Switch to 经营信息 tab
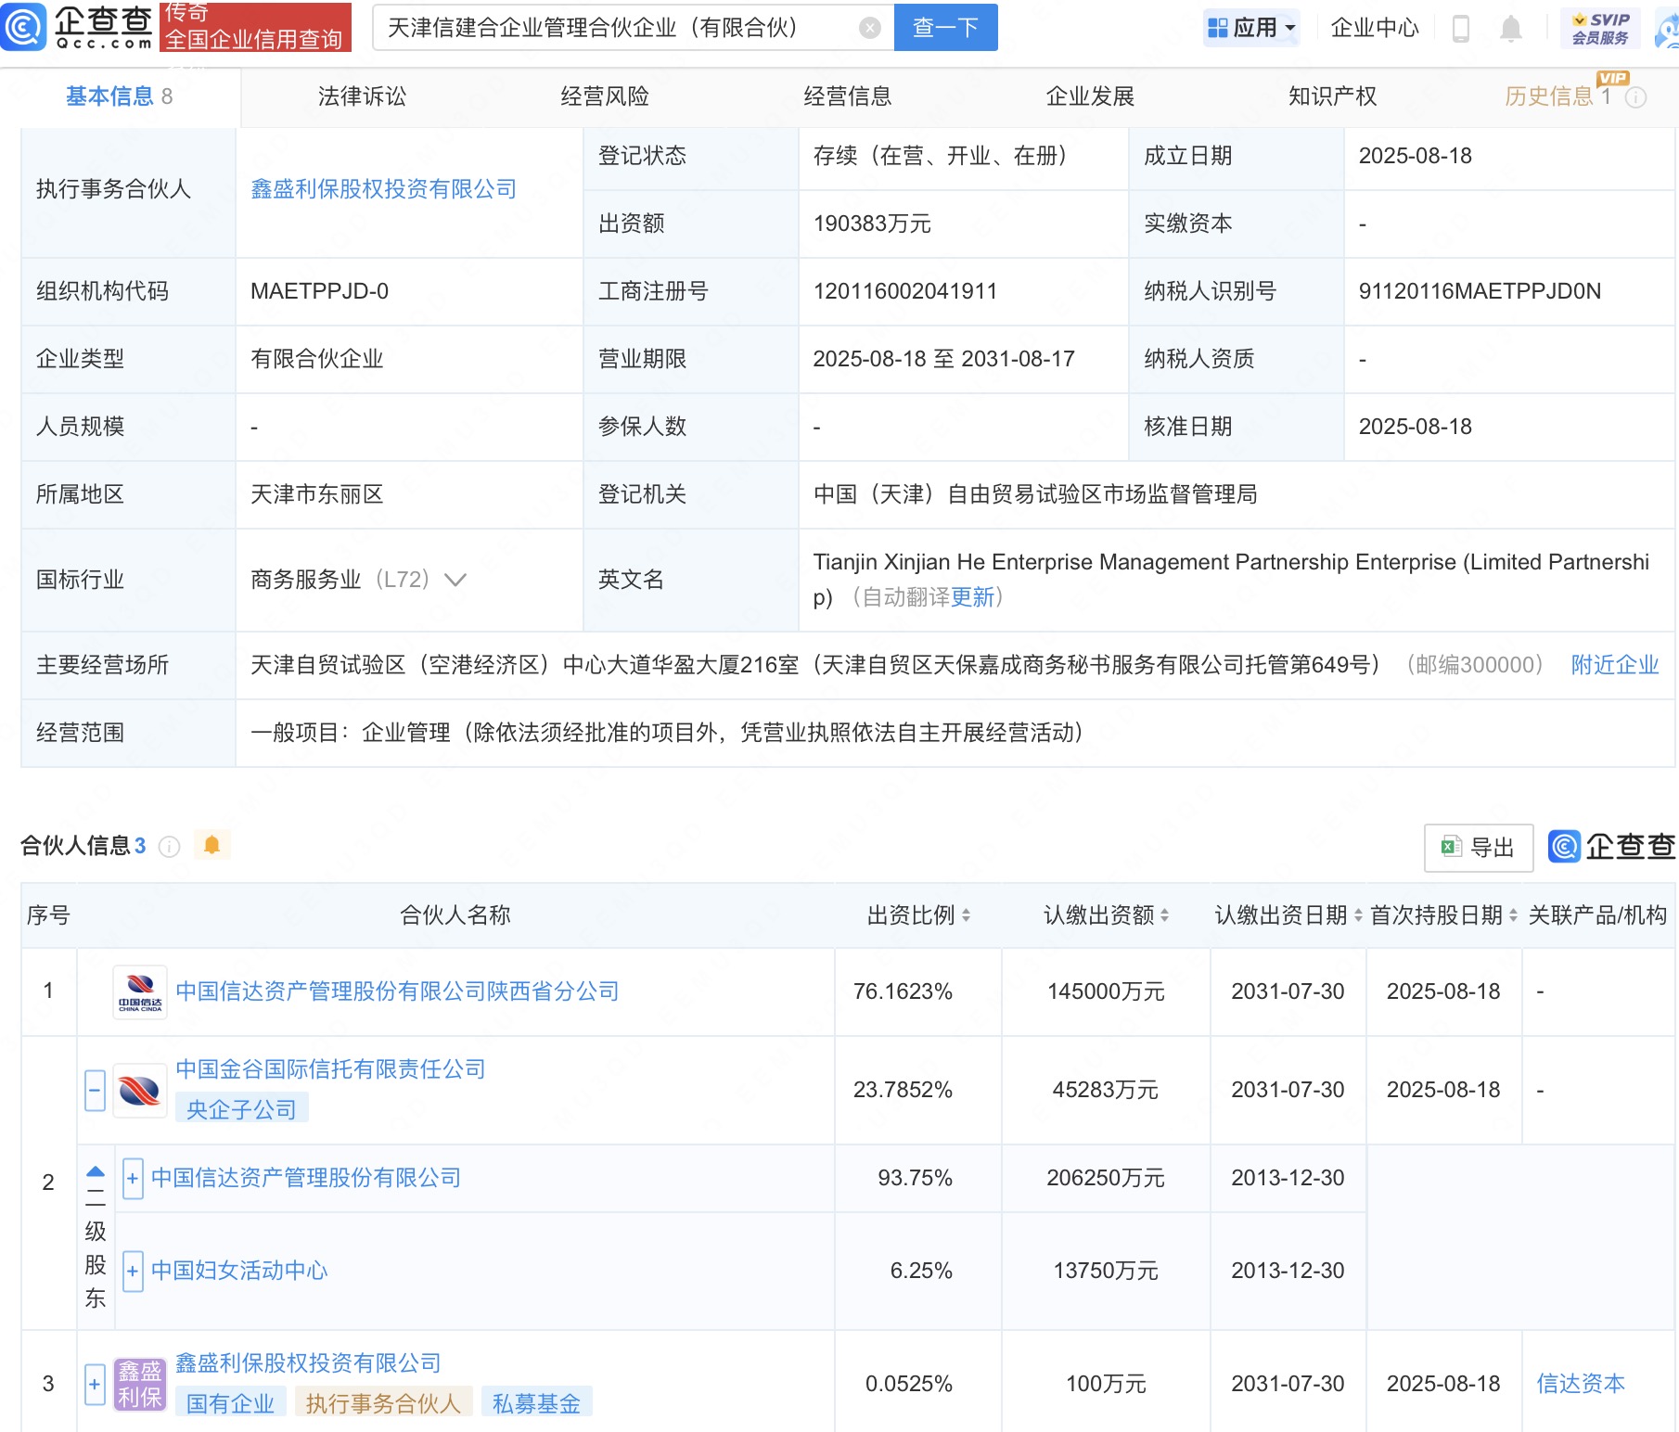The width and height of the screenshot is (1679, 1432). pyautogui.click(x=848, y=96)
